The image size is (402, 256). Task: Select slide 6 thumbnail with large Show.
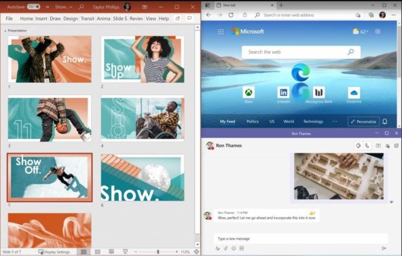coord(143,177)
